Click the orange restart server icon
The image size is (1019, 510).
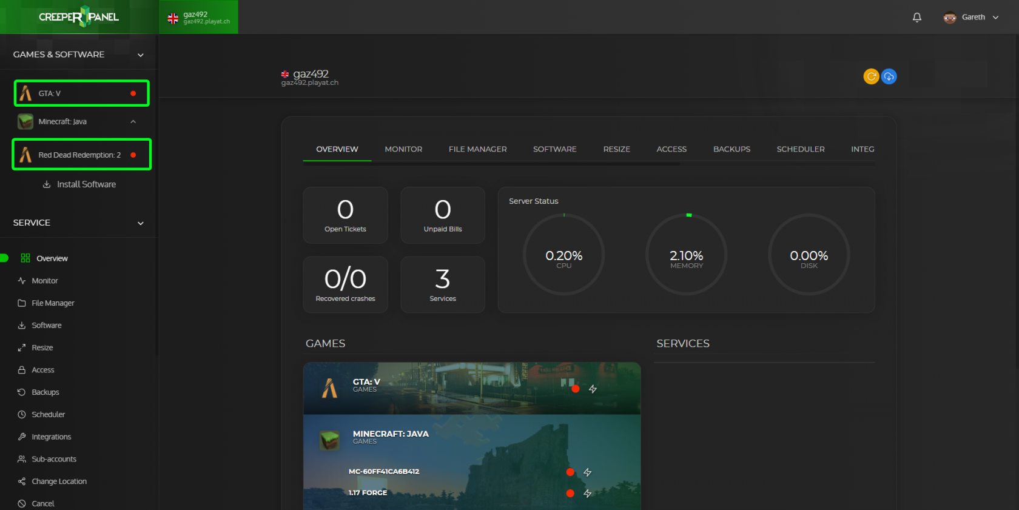coord(871,76)
